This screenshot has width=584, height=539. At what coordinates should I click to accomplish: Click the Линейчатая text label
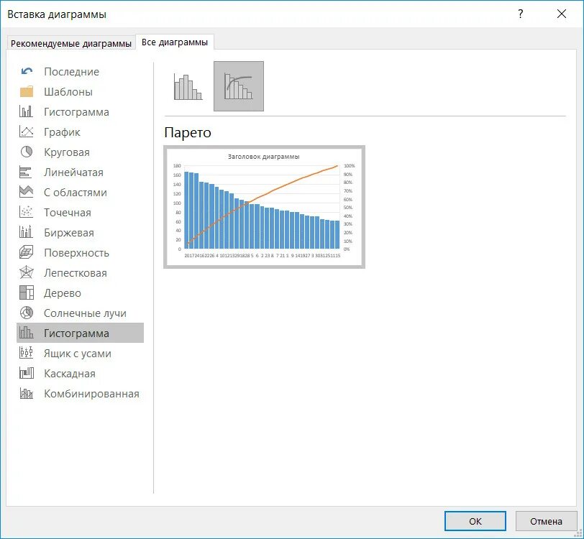point(73,172)
